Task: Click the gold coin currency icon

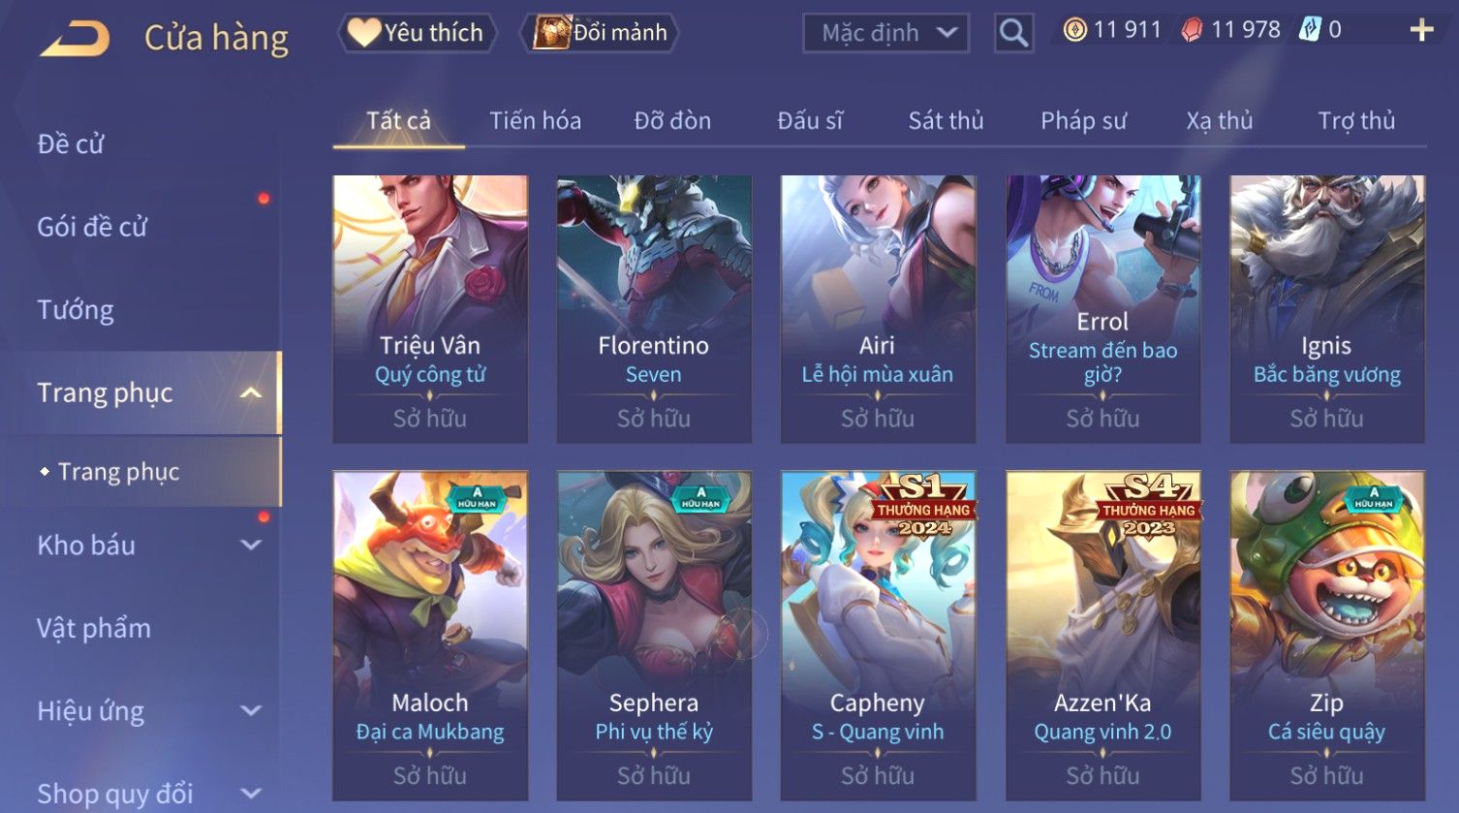Action: [1074, 30]
